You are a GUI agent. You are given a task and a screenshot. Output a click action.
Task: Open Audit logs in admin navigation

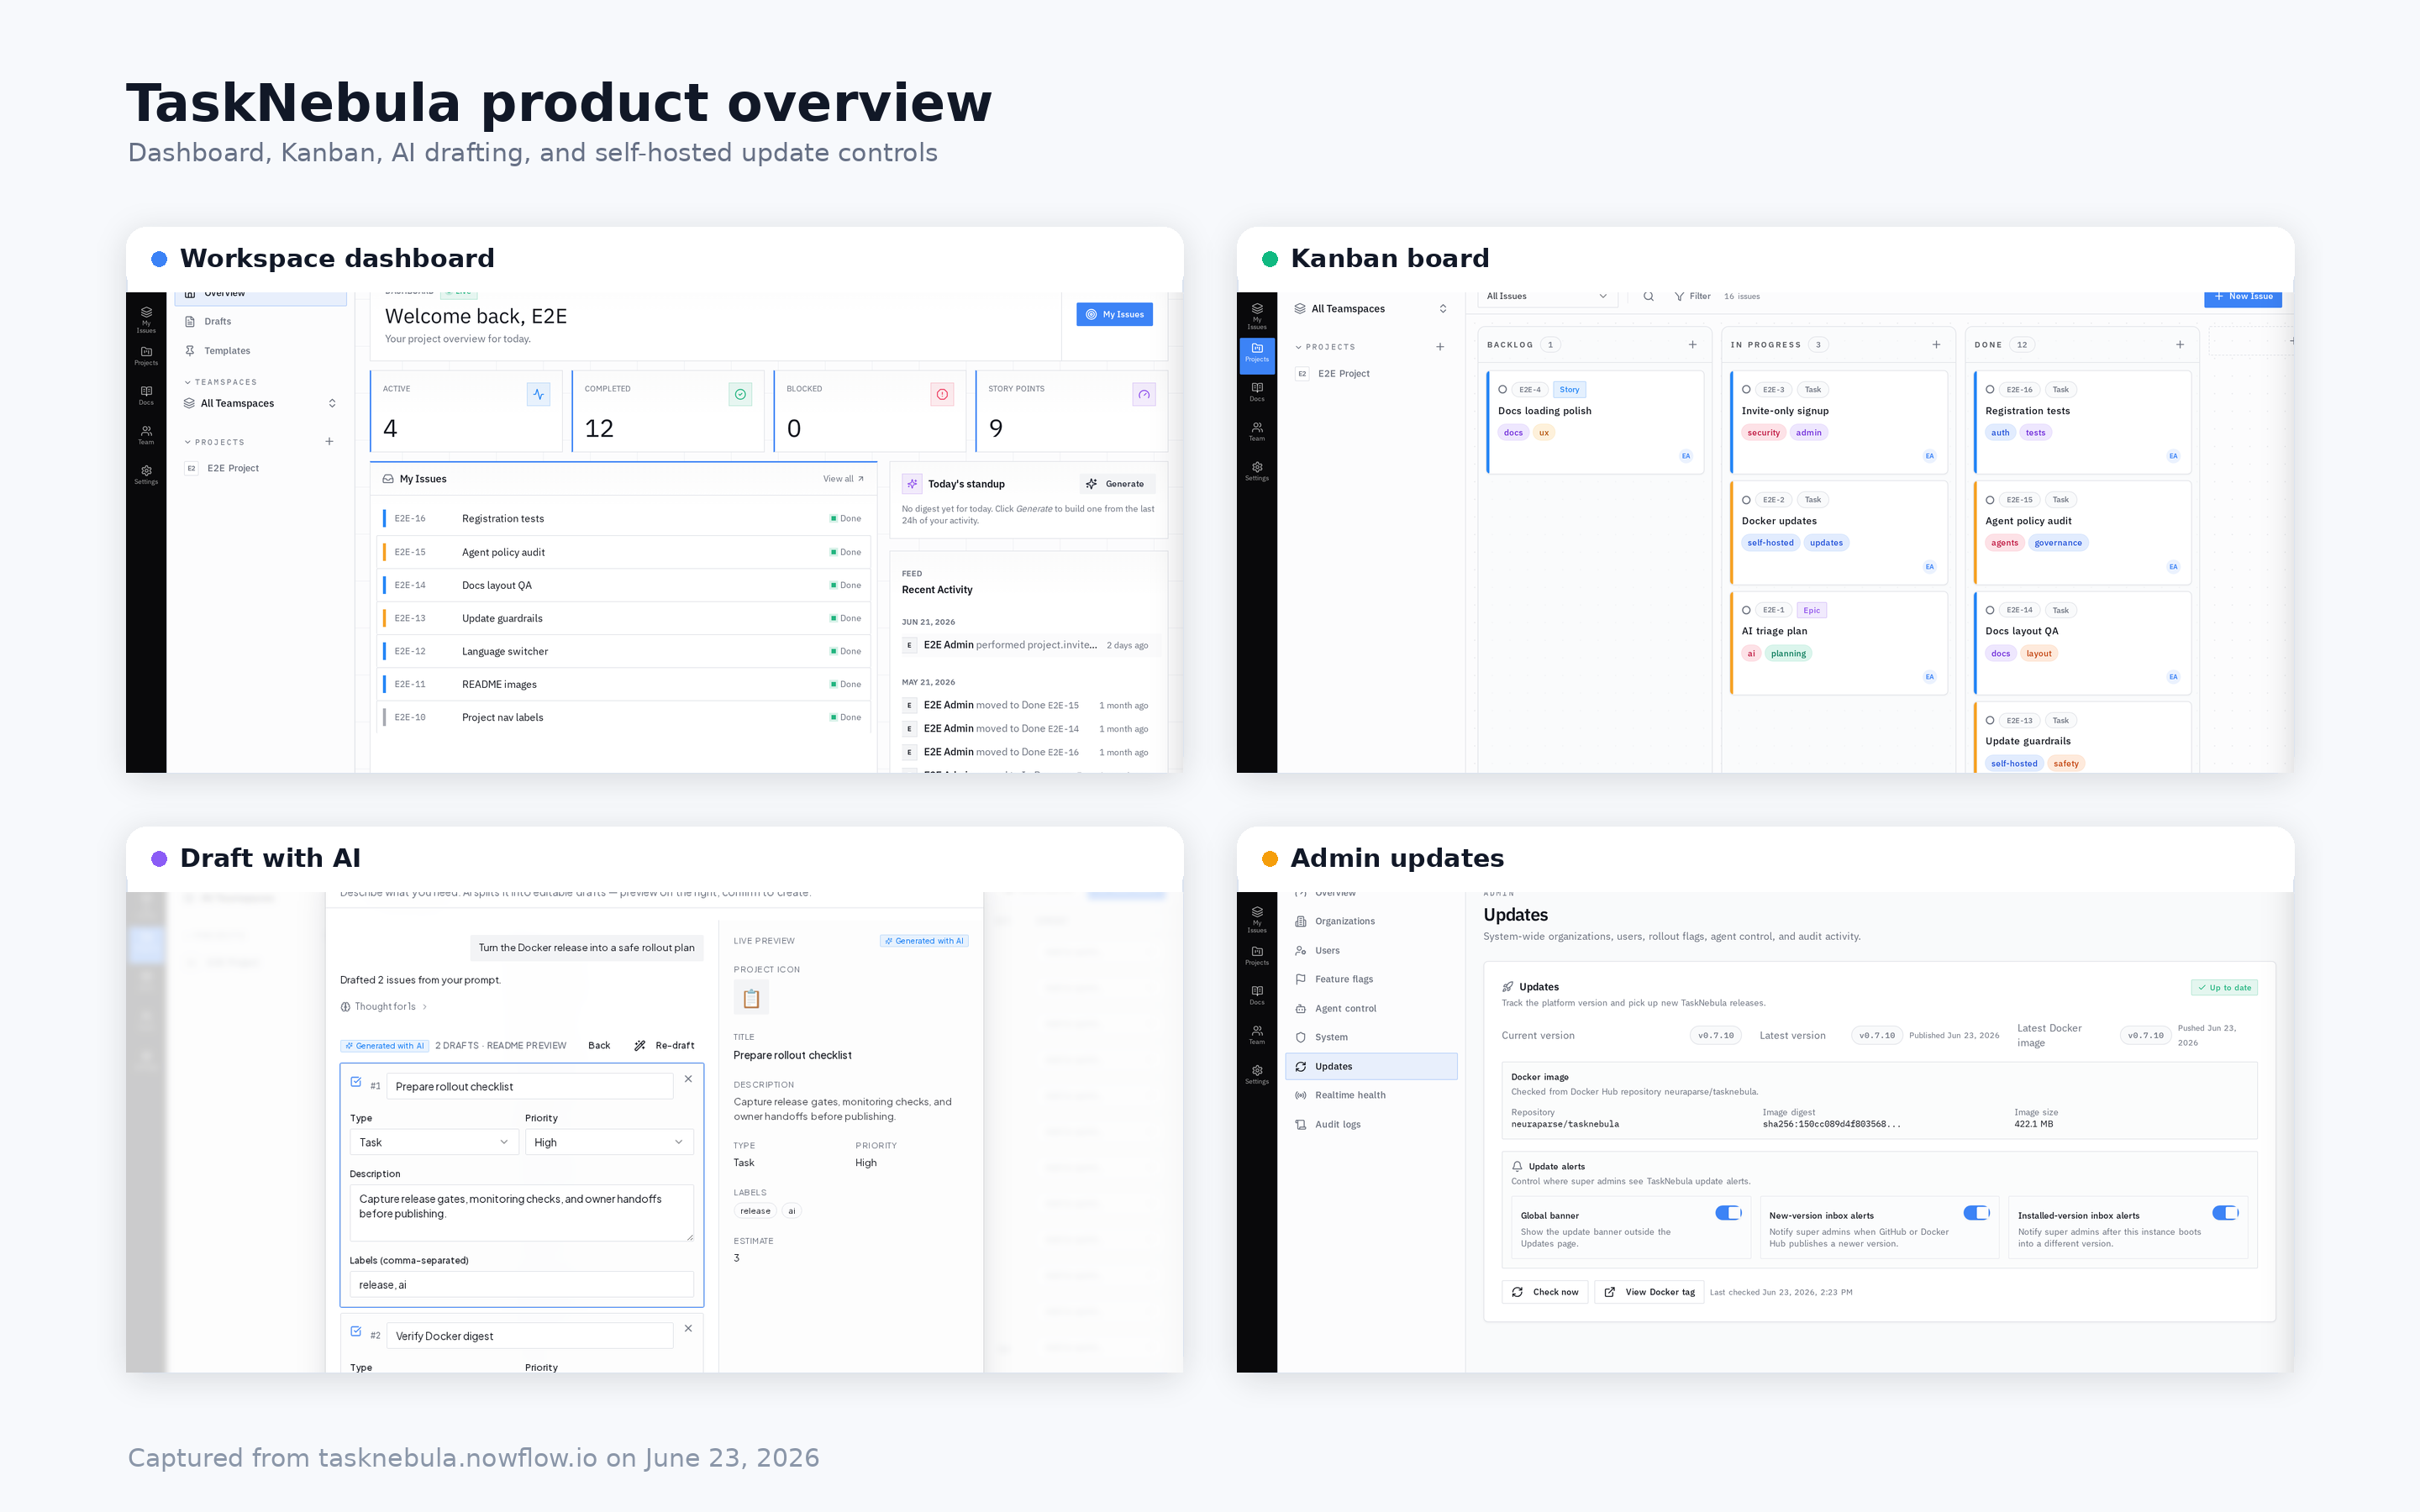tap(1372, 1125)
